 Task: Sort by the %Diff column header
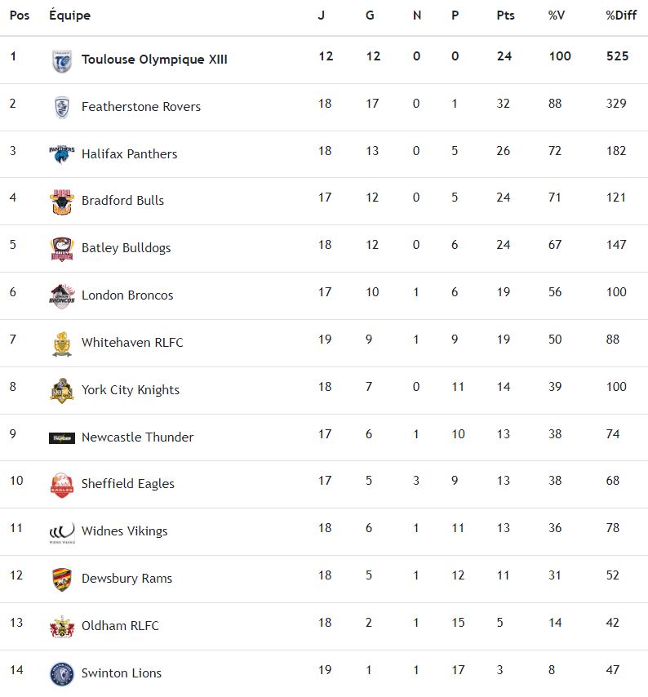(x=621, y=16)
